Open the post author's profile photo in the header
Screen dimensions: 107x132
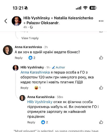tap(17, 21)
